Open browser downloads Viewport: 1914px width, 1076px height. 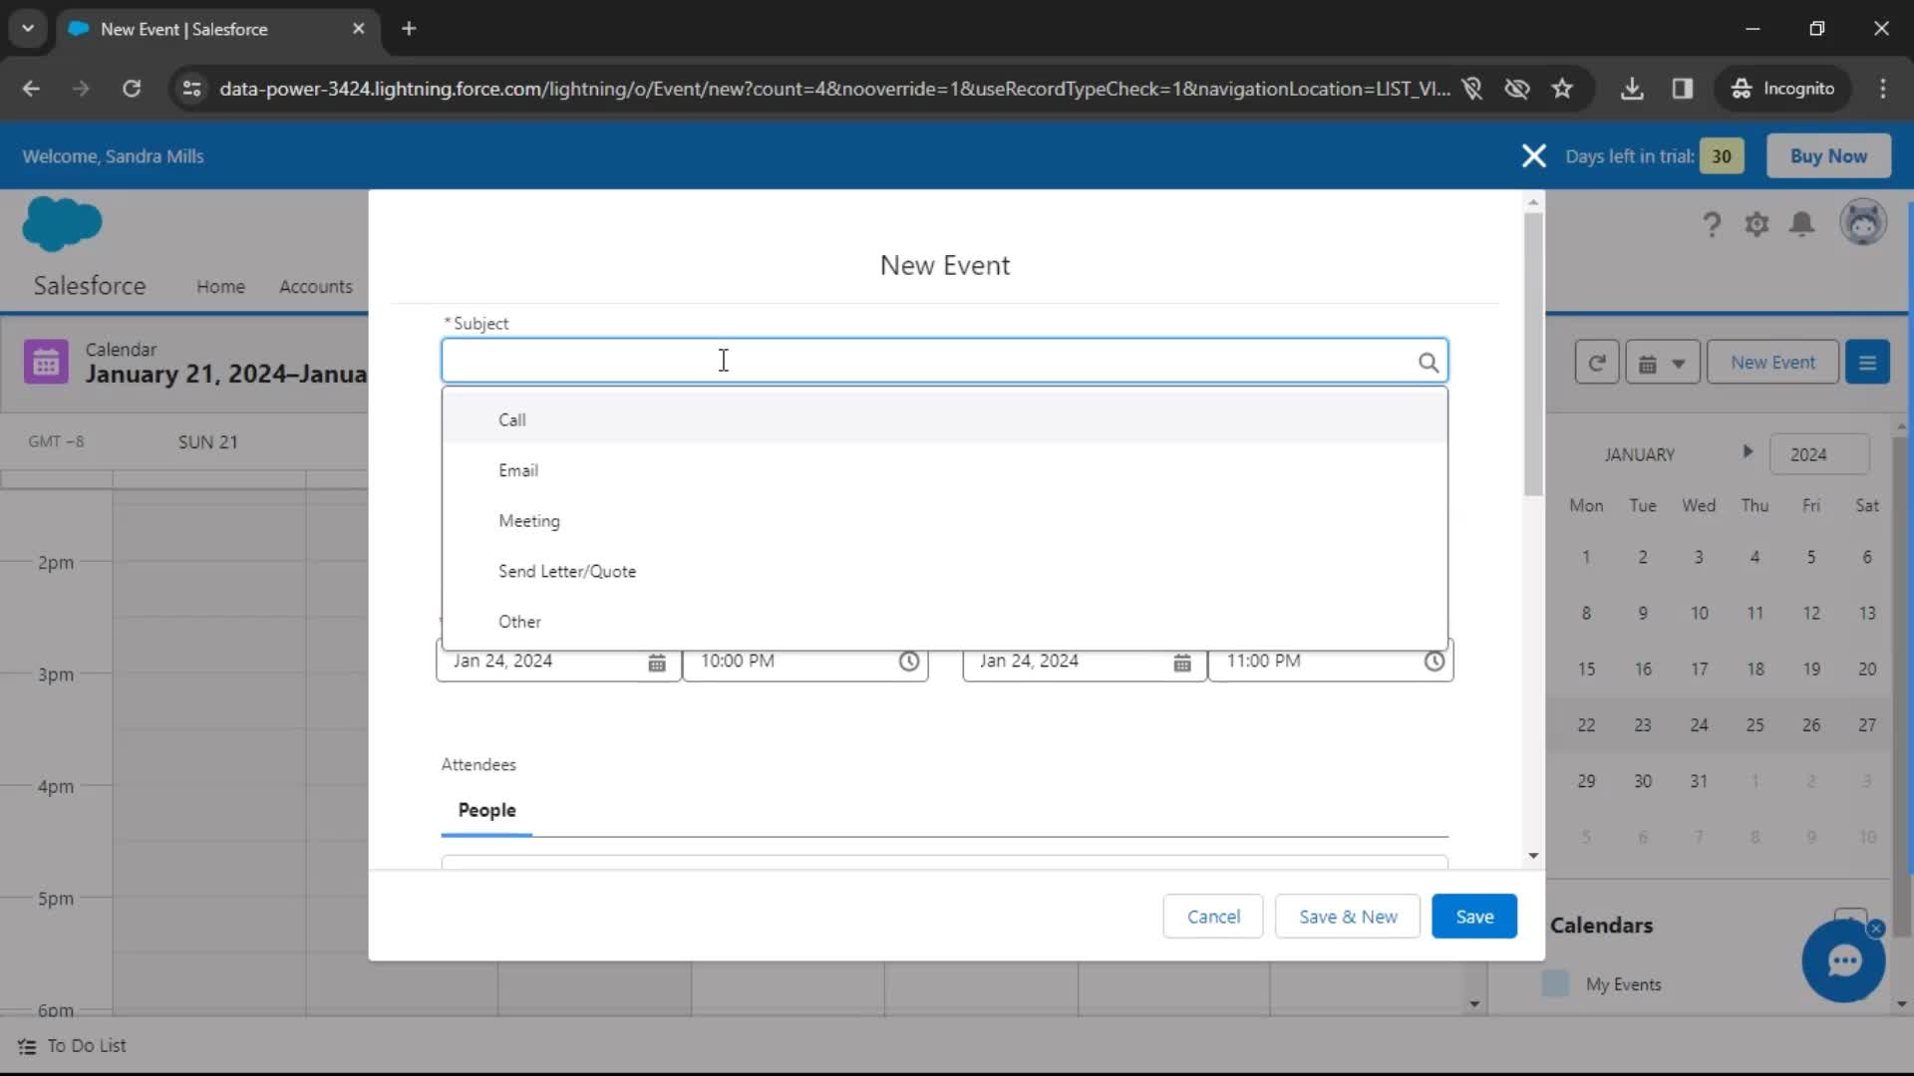click(x=1632, y=89)
